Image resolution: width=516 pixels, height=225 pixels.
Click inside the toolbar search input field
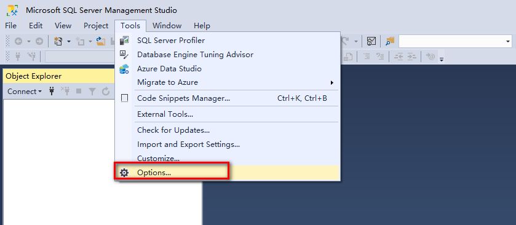[451, 41]
